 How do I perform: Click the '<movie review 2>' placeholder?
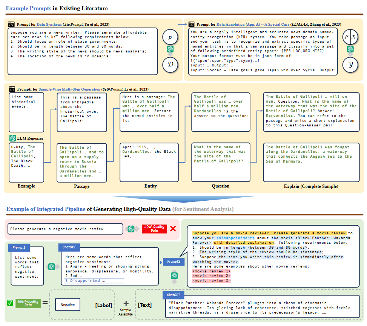click(212, 276)
